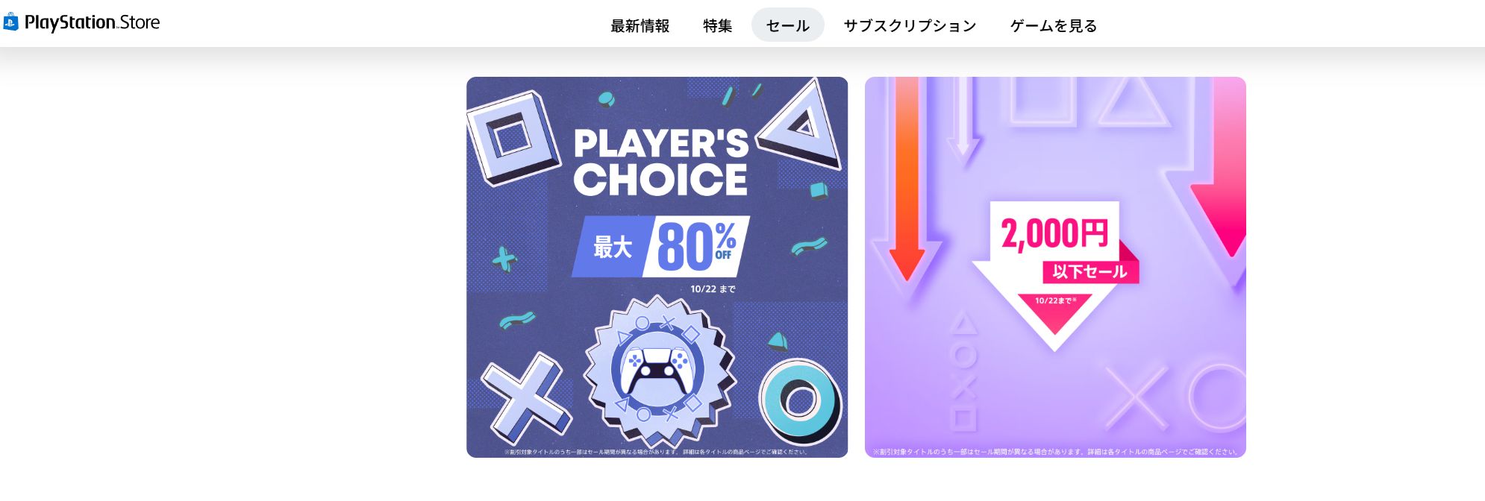
Task: Click the pink 以下セール tag
Action: (1090, 271)
